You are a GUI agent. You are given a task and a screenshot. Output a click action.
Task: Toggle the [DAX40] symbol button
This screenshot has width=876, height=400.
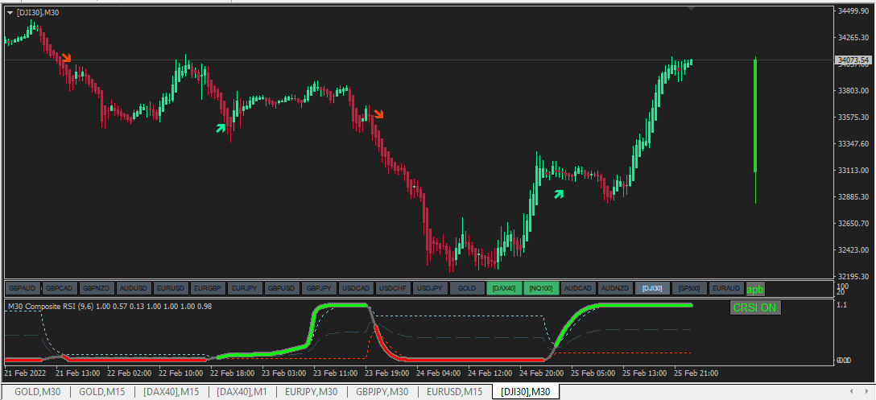point(505,288)
